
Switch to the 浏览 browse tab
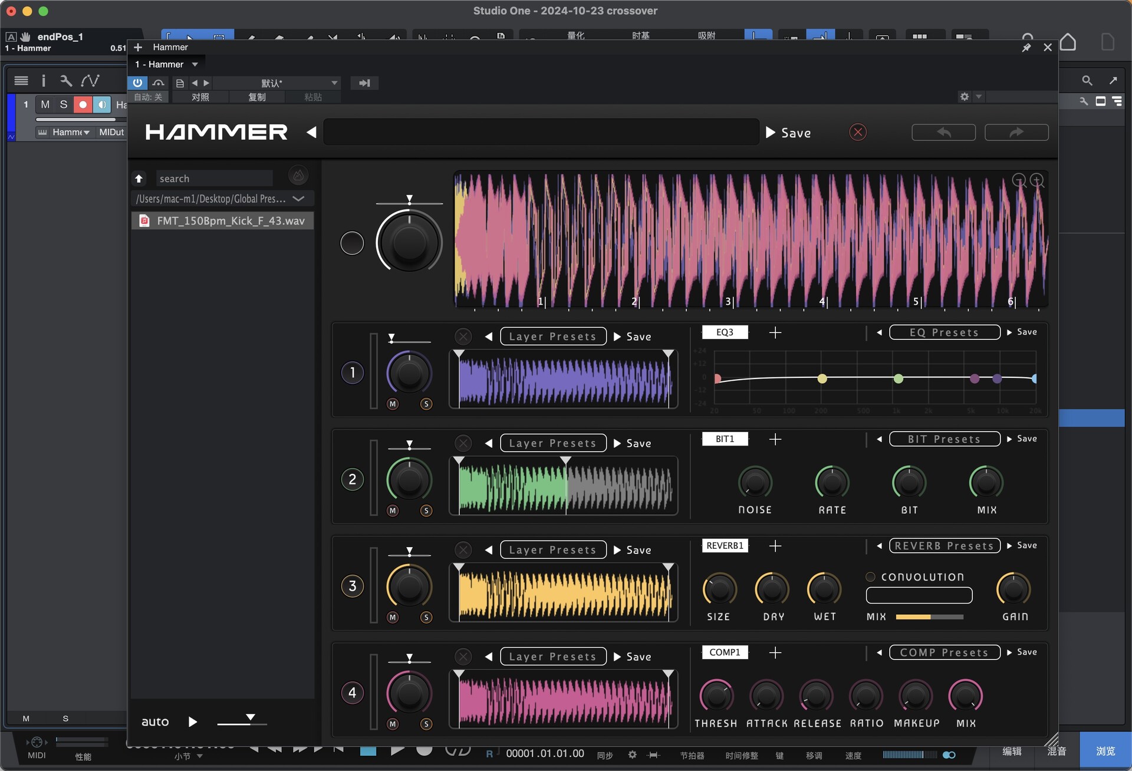pos(1105,751)
